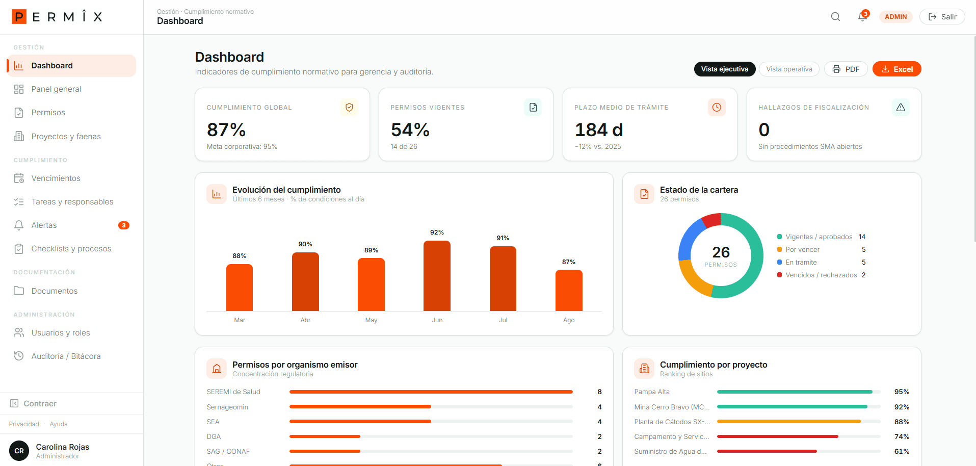This screenshot has width=976, height=466.
Task: Open Proyectos y faenas
Action: pos(71,136)
